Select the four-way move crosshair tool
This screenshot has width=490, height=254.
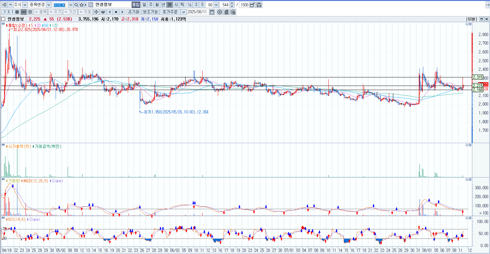tap(96, 12)
